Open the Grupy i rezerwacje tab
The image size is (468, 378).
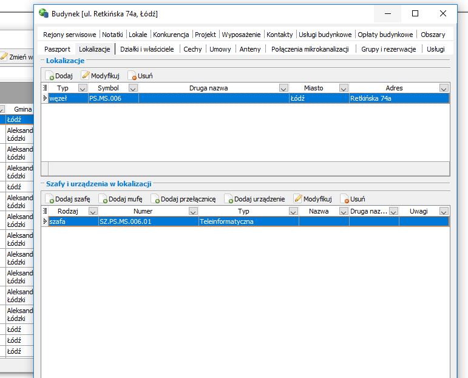(x=388, y=49)
